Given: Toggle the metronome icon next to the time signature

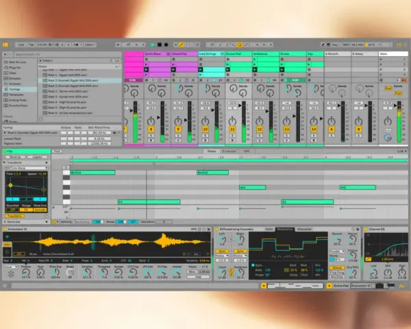Looking at the screenshot, I should coord(76,45).
